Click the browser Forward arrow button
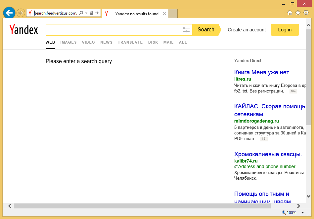The height and width of the screenshot is (219, 314). (x=21, y=13)
